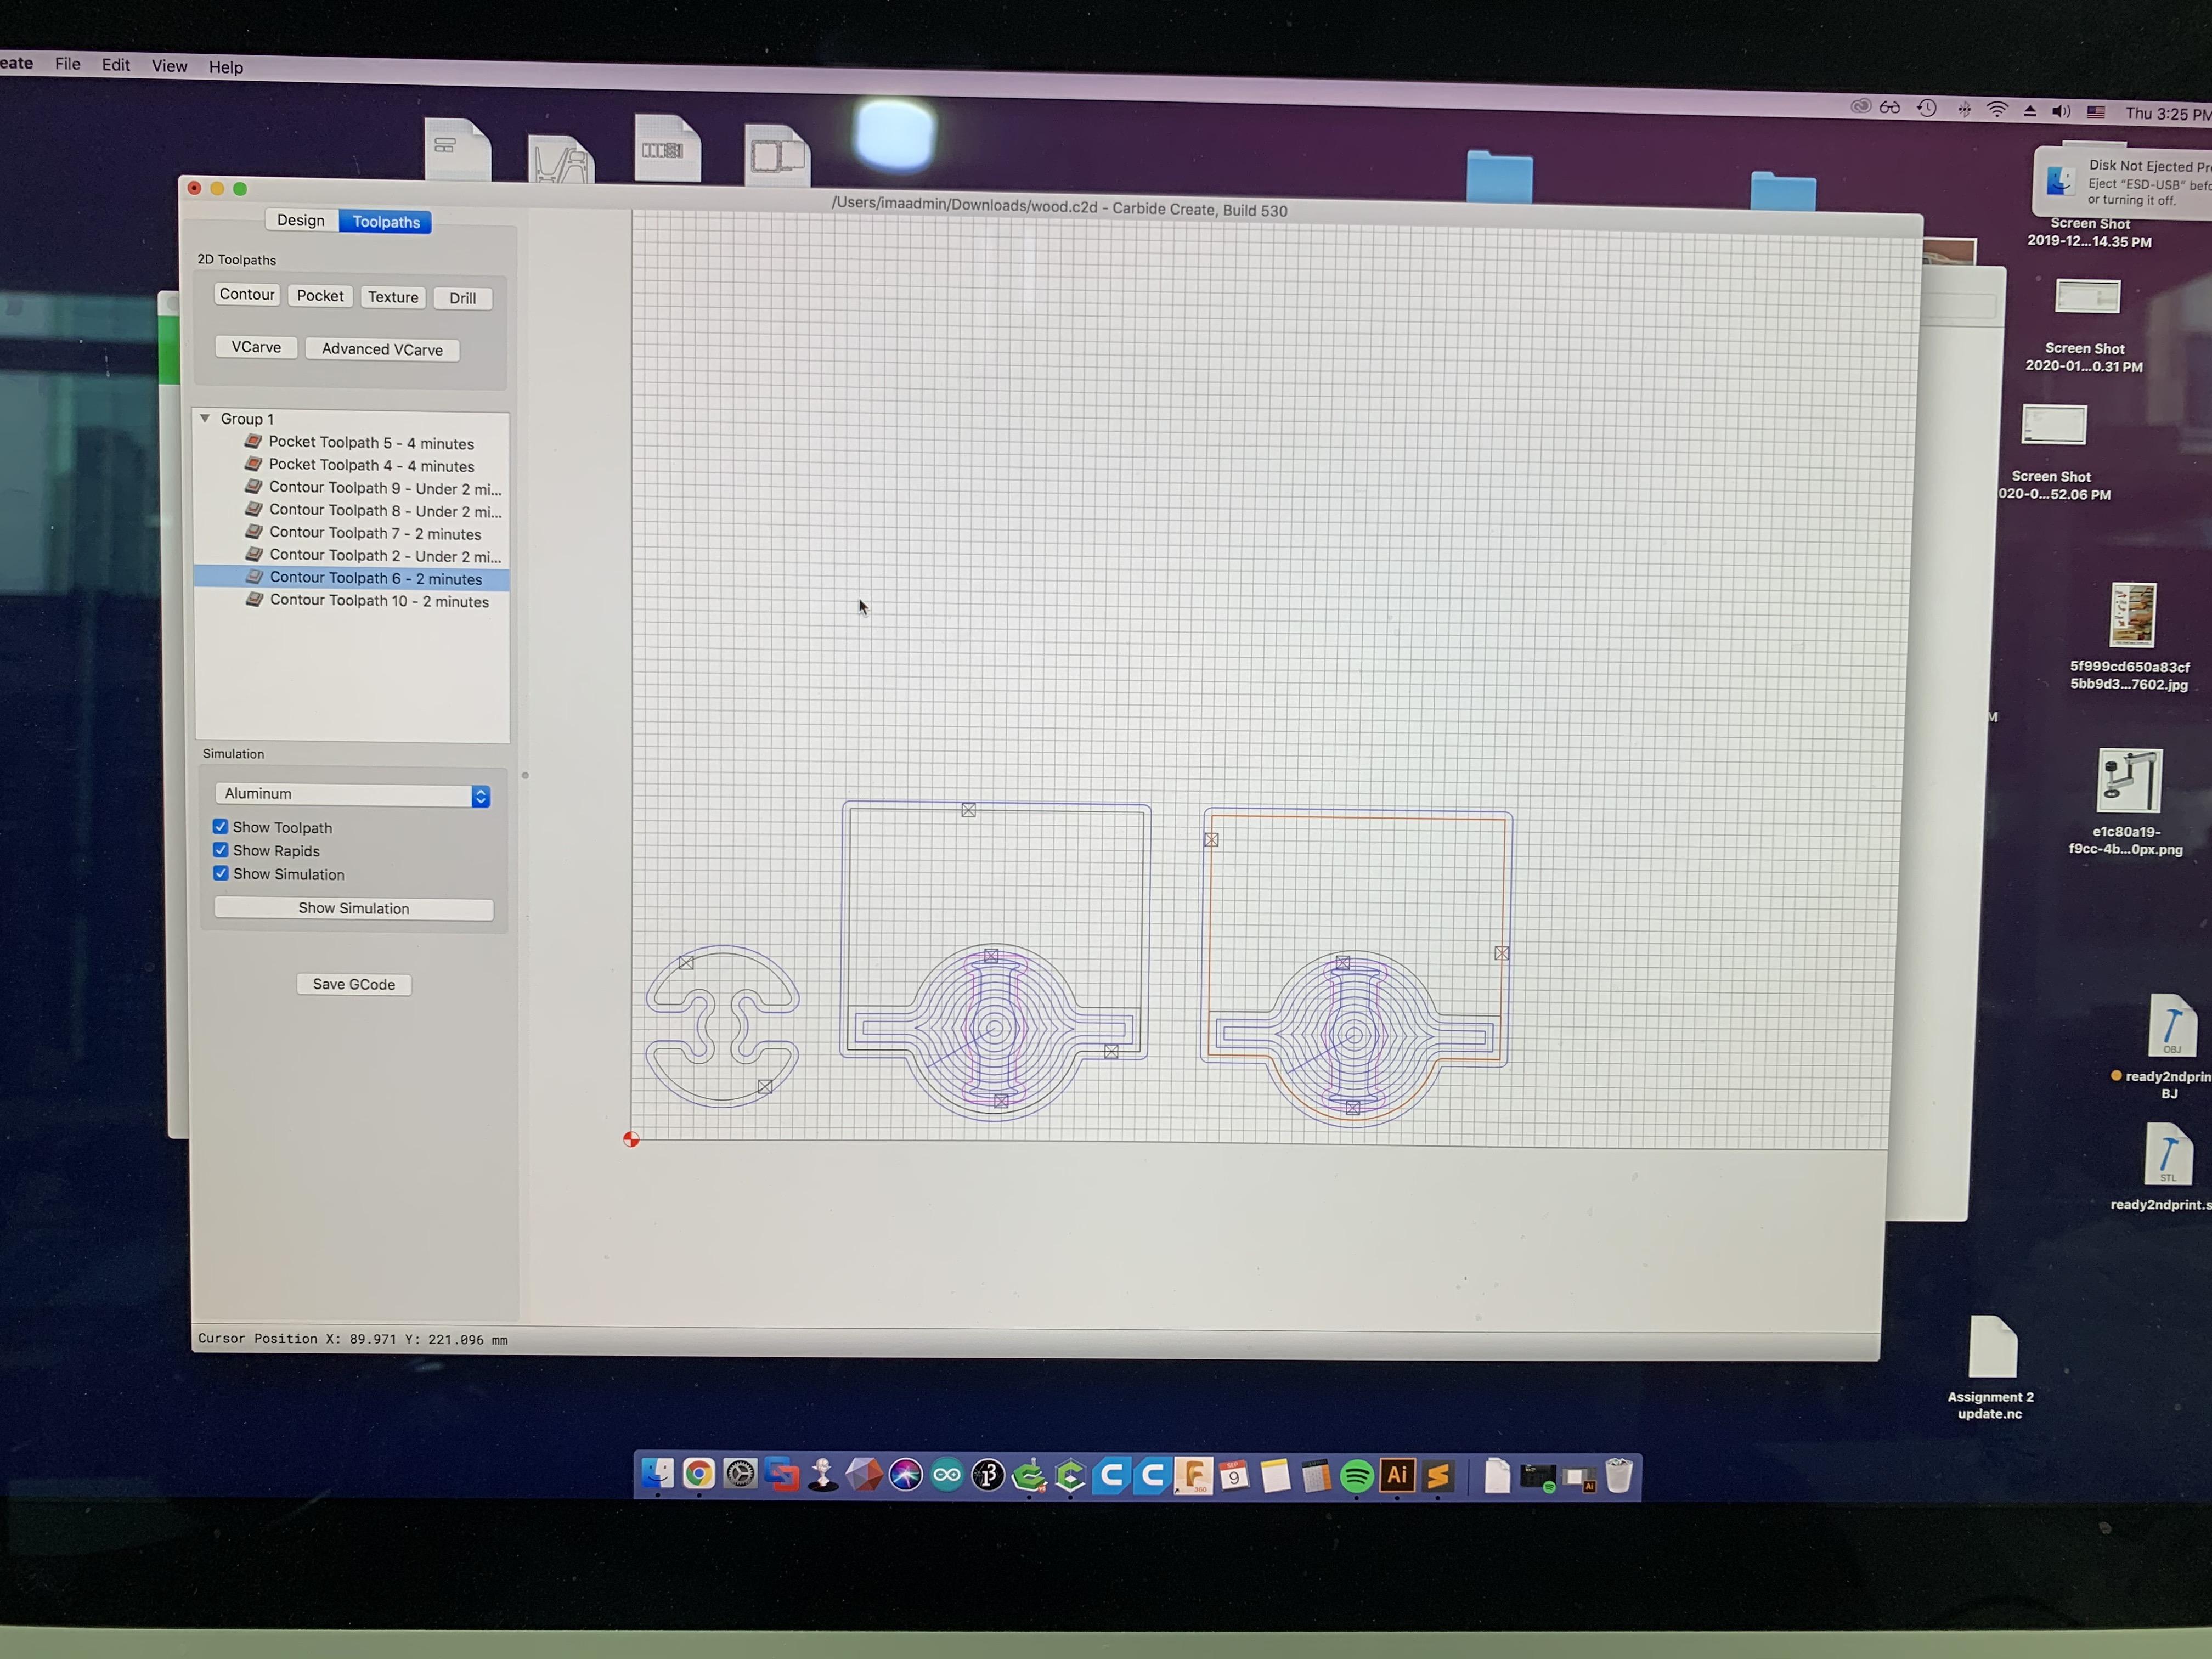Uncheck Show Toolpath checkbox

coord(220,827)
